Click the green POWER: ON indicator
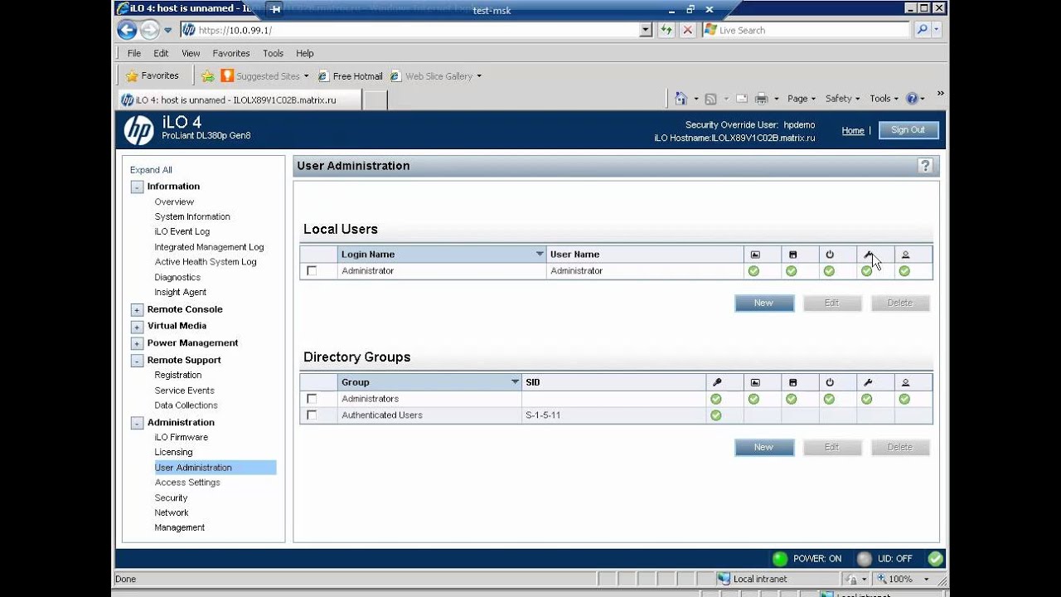 pos(780,559)
